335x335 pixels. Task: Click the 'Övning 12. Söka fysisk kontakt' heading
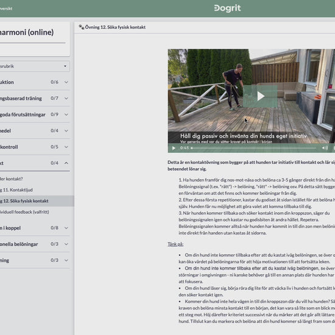[115, 27]
